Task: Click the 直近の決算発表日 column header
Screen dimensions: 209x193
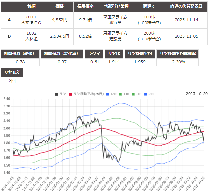Action: 186,6
